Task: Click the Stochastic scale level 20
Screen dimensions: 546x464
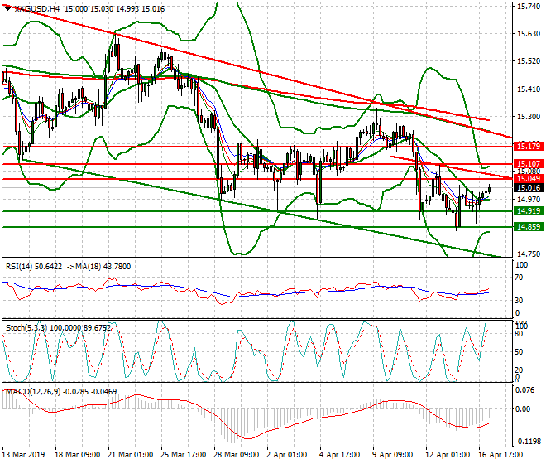Action: (x=519, y=370)
